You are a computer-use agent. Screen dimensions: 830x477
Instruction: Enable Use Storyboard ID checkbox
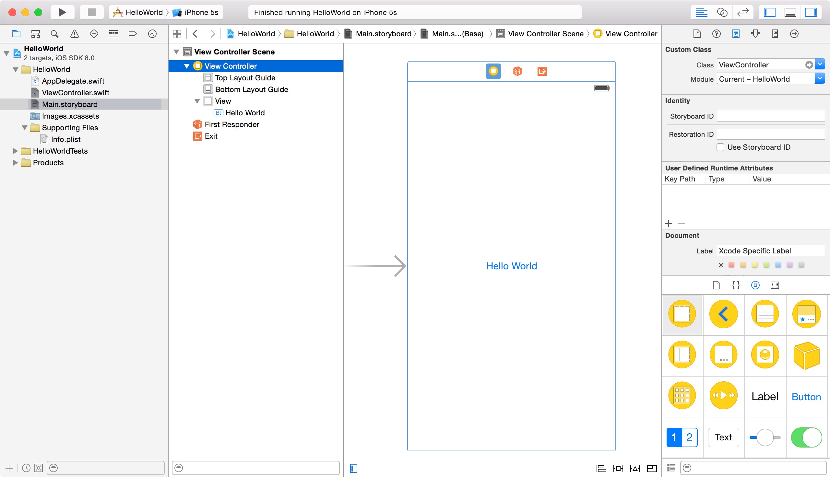click(720, 147)
